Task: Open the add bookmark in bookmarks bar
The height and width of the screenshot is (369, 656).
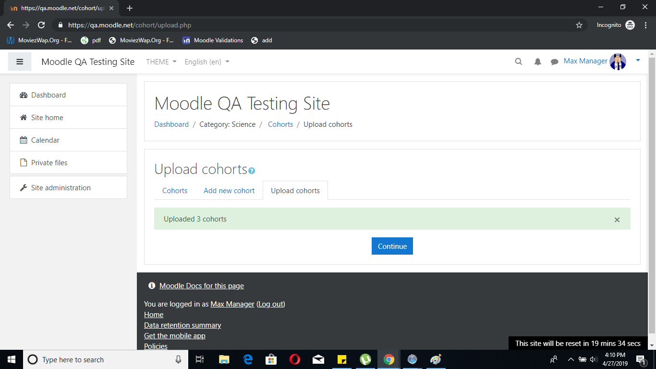Action: coord(262,40)
